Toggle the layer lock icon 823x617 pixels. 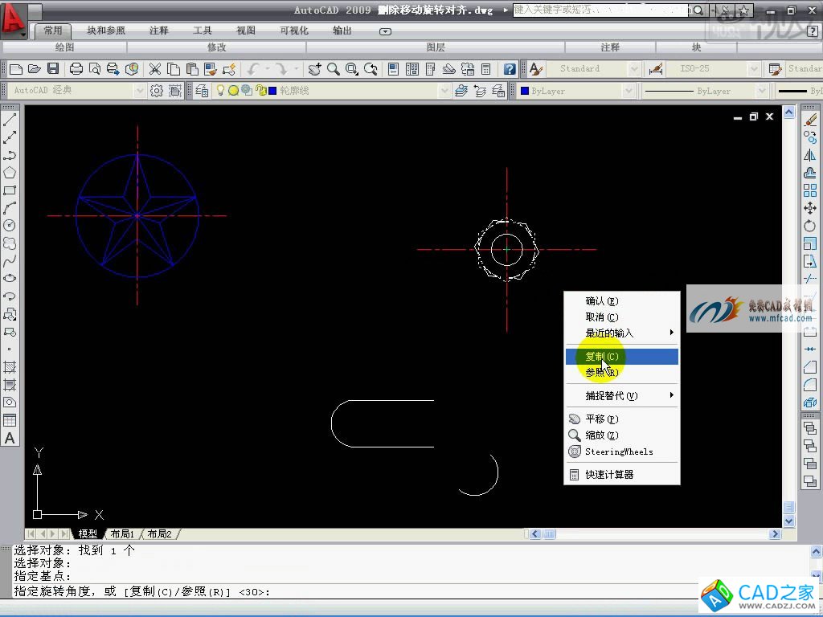coord(260,91)
